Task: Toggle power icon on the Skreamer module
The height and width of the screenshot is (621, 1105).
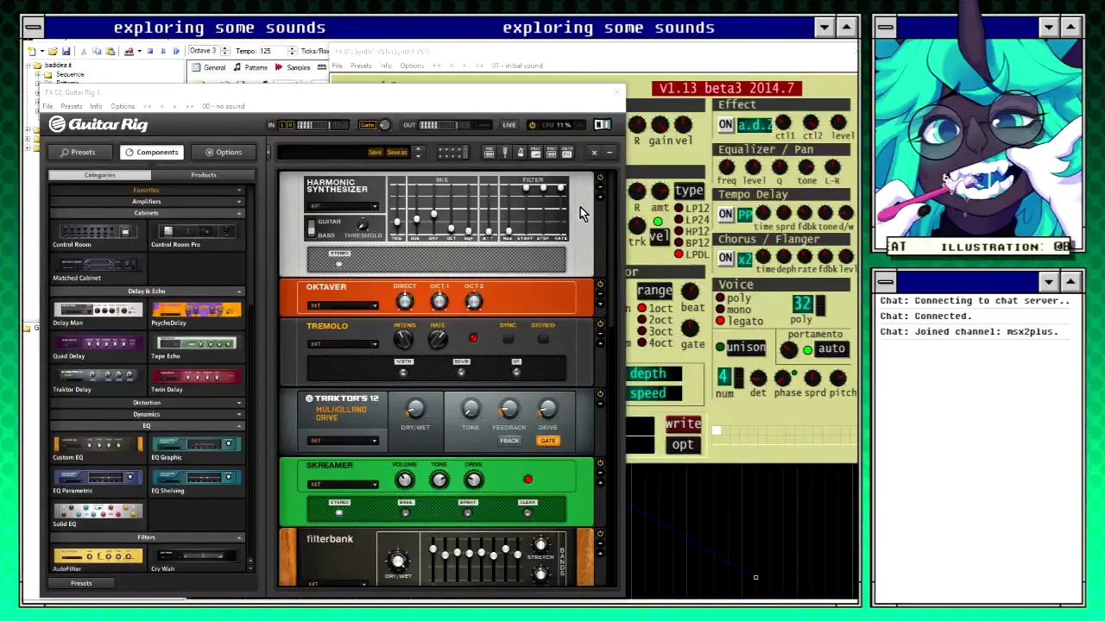Action: click(x=600, y=463)
